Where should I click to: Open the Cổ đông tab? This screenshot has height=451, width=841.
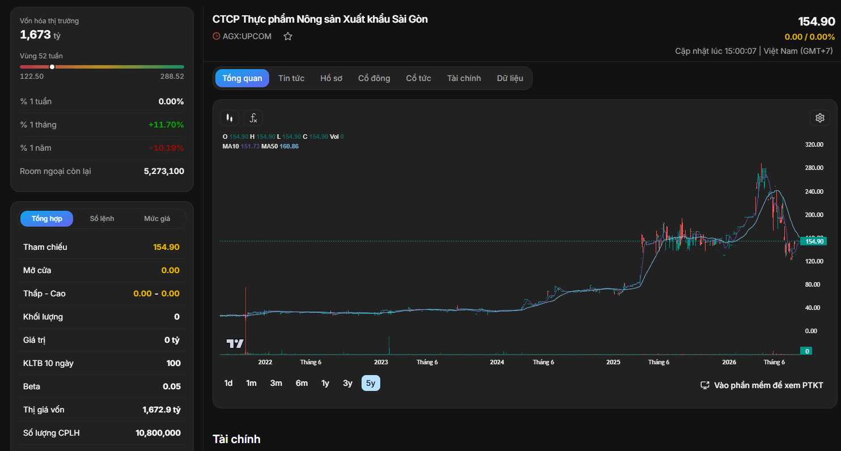click(374, 78)
